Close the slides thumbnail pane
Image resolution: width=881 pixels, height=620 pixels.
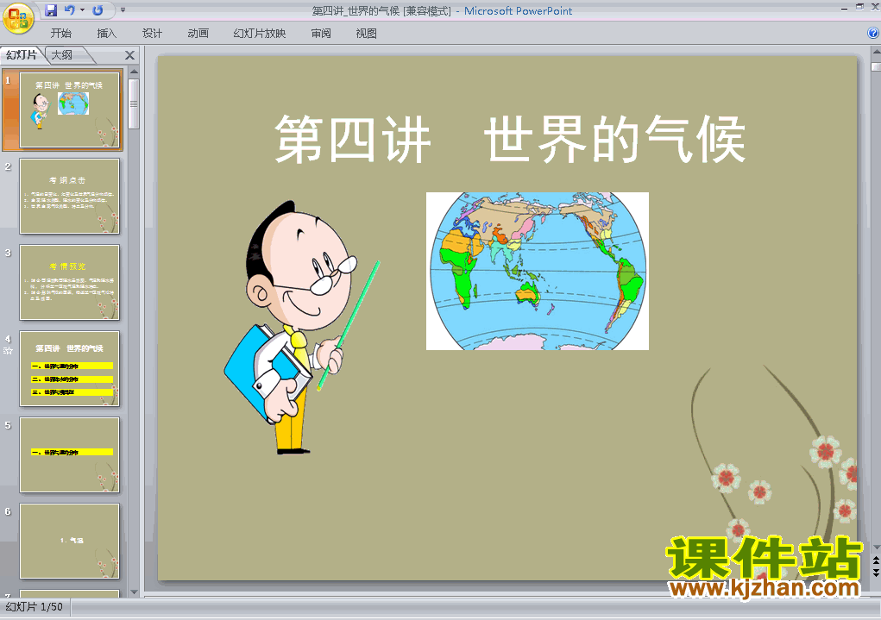point(129,55)
